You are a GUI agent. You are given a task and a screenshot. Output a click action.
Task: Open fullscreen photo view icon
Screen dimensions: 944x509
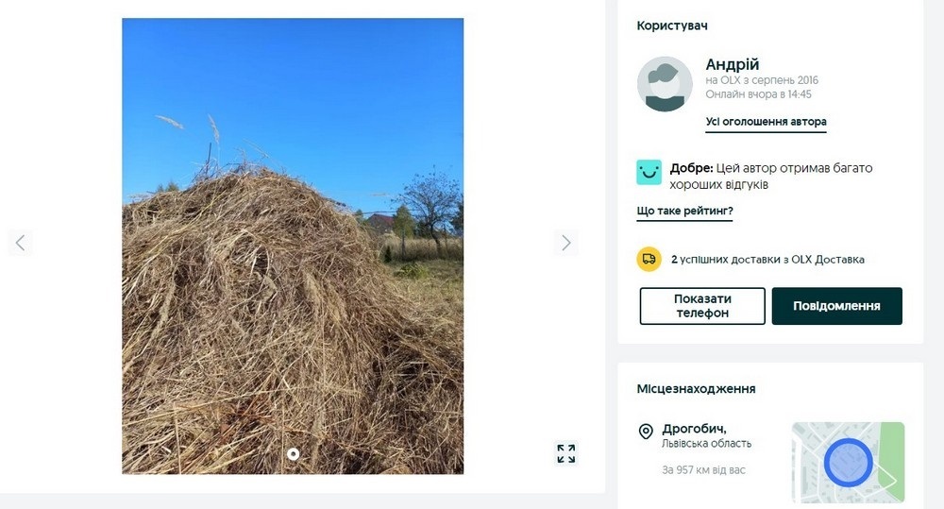[x=565, y=453]
